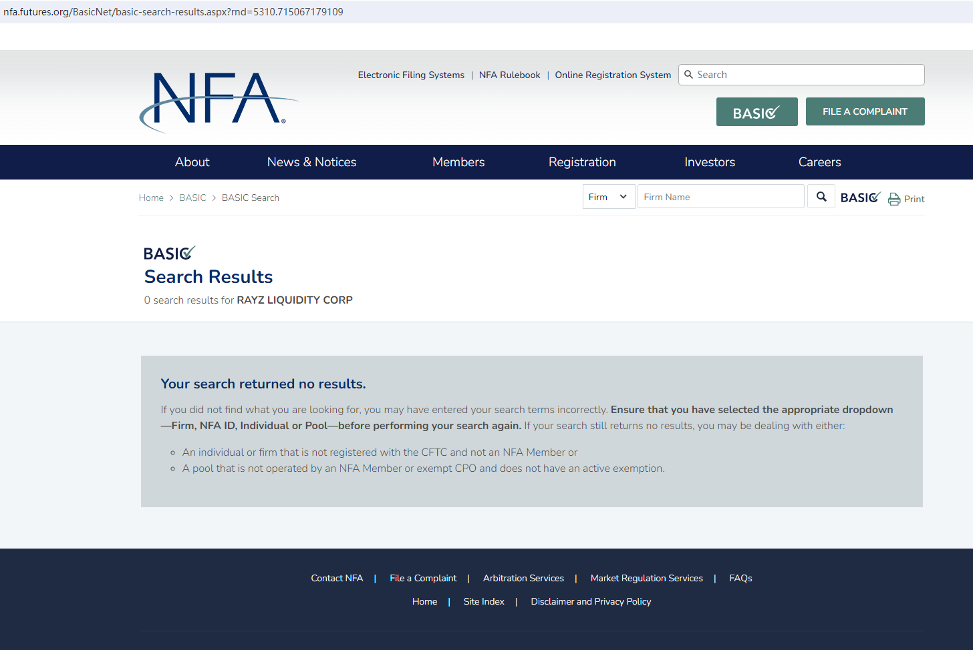
Task: Open the Members navigation menu
Action: click(x=458, y=162)
